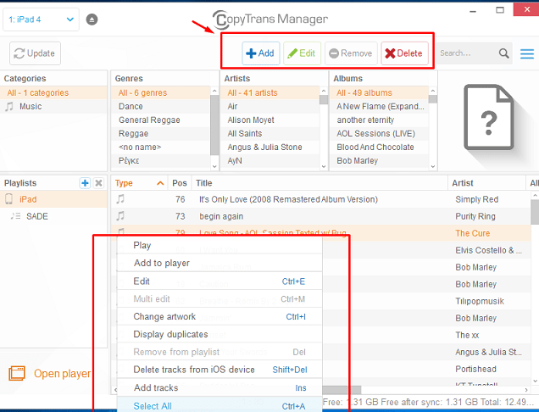Choose Add to player menu item
The width and height of the screenshot is (539, 412).
pyautogui.click(x=219, y=263)
